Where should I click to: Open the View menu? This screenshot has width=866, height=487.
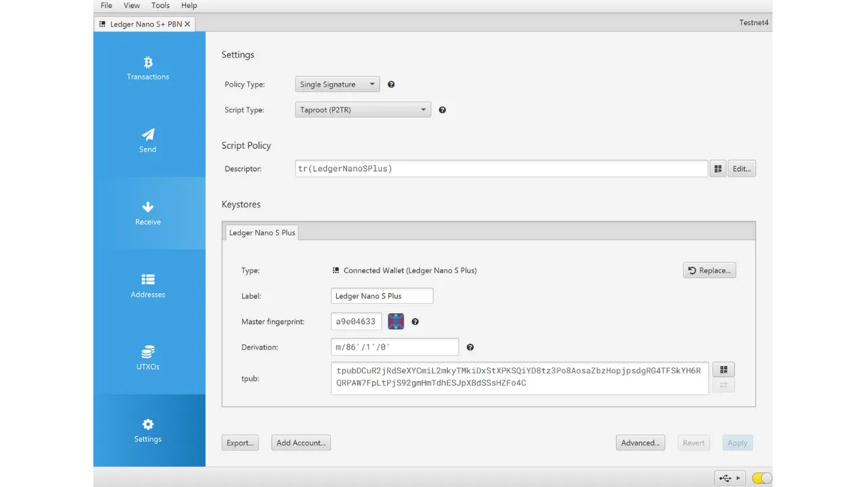132,5
